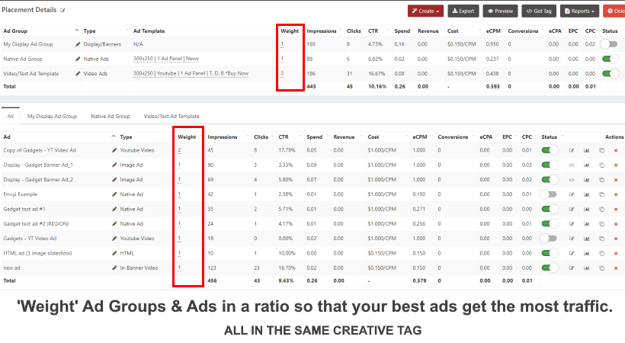Viewport: 625px width, 343px height.
Task: Turn off Display - Gadget Banner Ad_1 status
Action: (x=550, y=165)
